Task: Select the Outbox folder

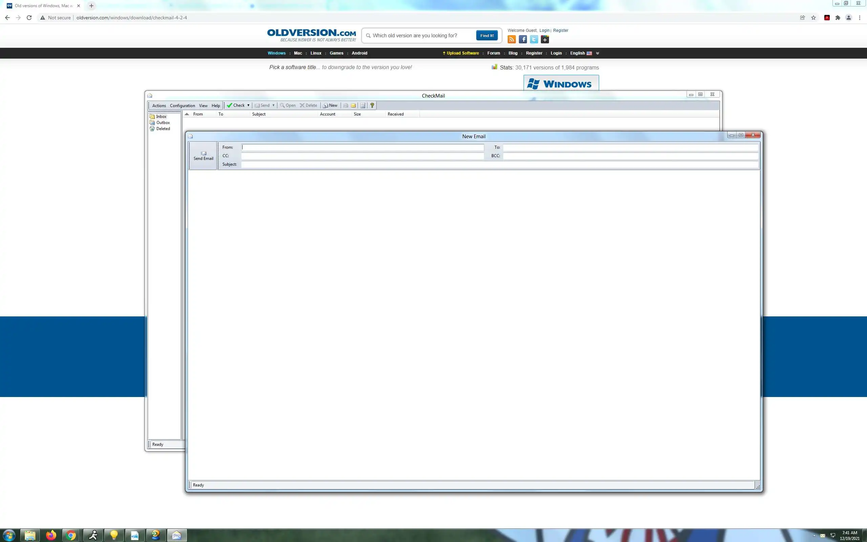Action: click(x=163, y=123)
